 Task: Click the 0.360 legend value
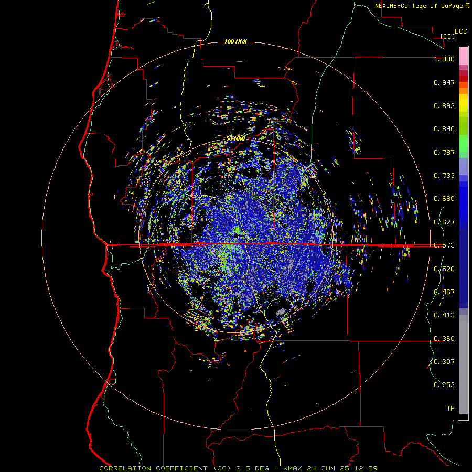click(x=444, y=339)
